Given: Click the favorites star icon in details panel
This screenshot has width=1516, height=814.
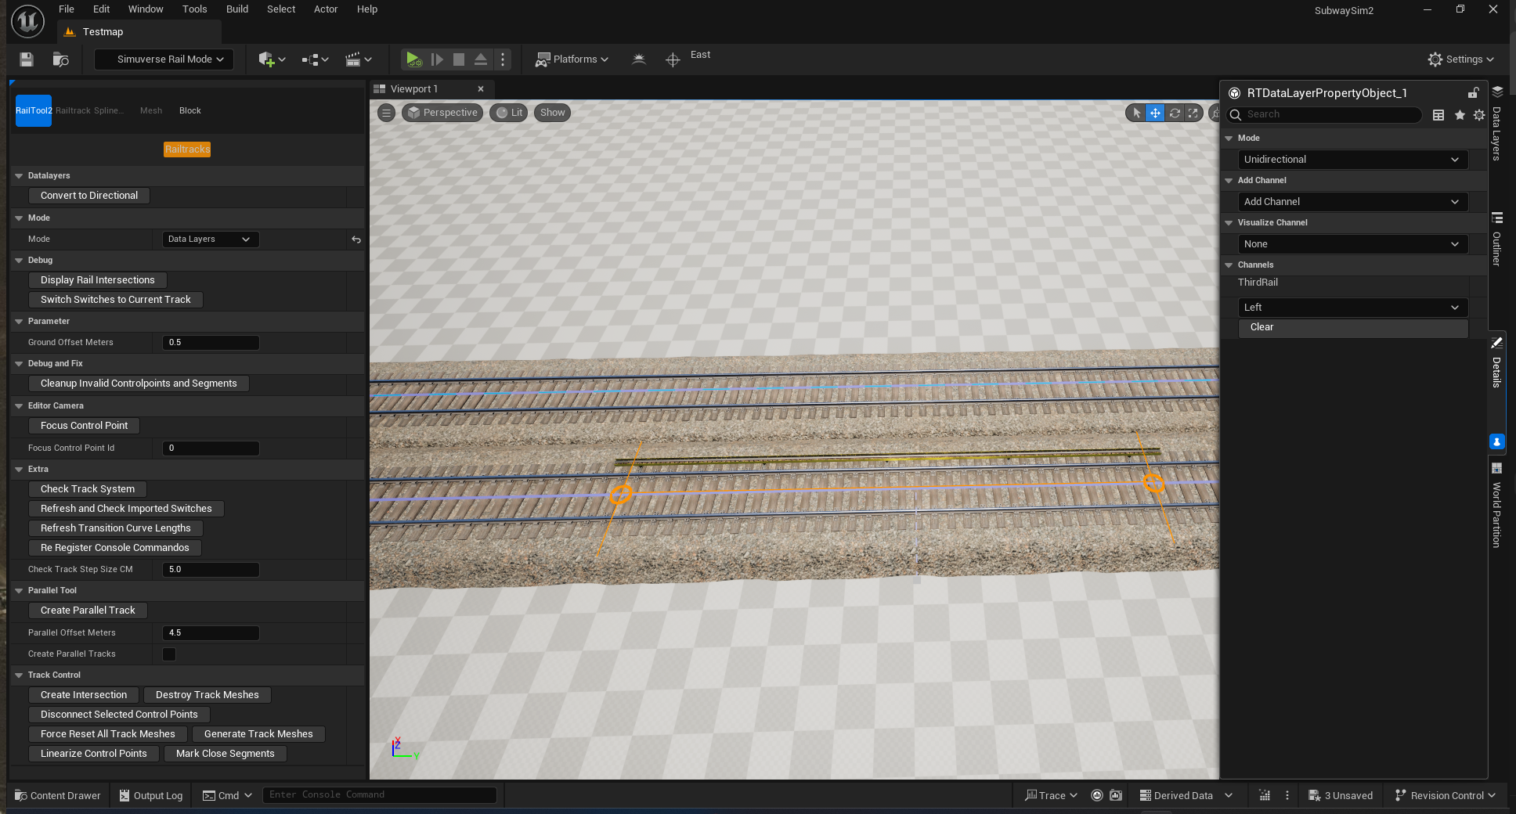Looking at the screenshot, I should [x=1460, y=115].
